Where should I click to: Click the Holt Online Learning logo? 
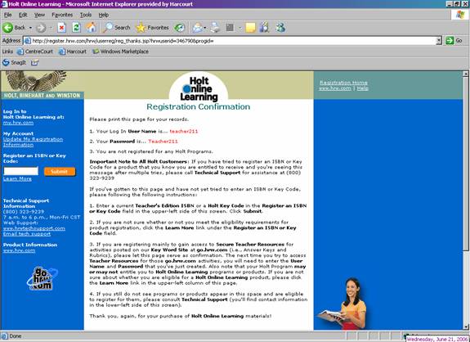click(199, 89)
